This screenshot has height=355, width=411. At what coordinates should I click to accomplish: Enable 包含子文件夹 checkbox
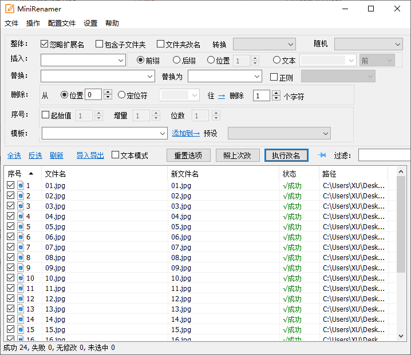99,43
